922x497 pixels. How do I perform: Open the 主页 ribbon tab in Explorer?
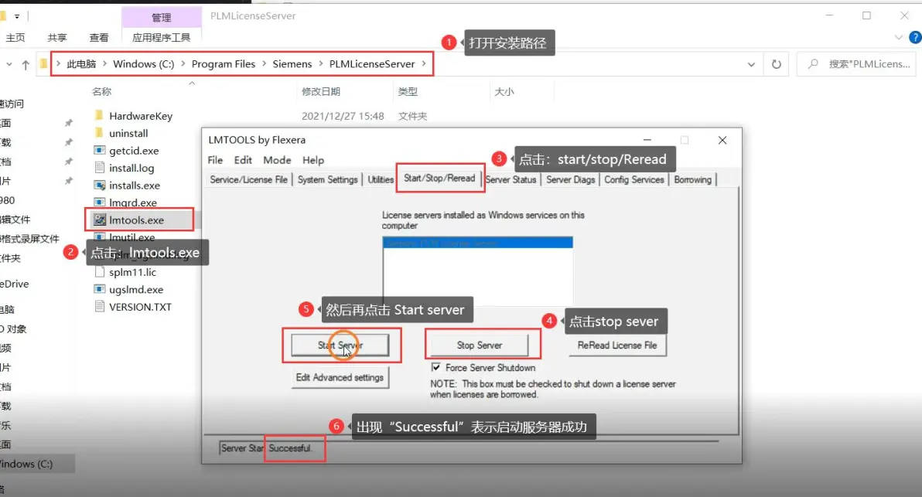pos(15,38)
